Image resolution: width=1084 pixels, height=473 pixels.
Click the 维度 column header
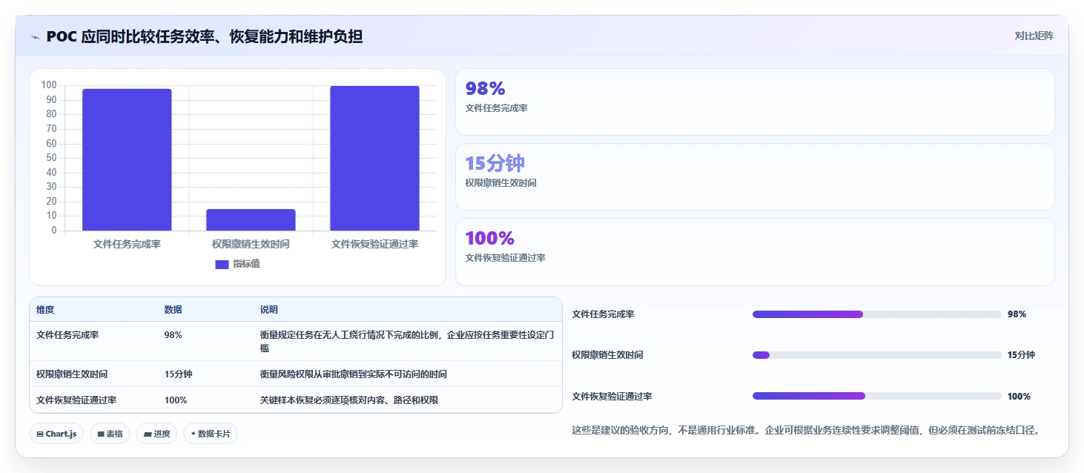[45, 310]
